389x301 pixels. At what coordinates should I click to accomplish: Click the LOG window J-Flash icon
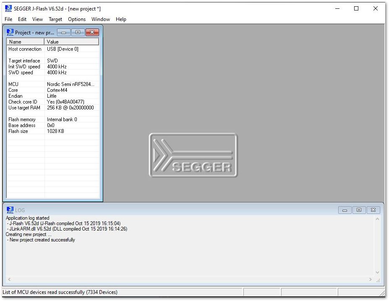pos(10,210)
